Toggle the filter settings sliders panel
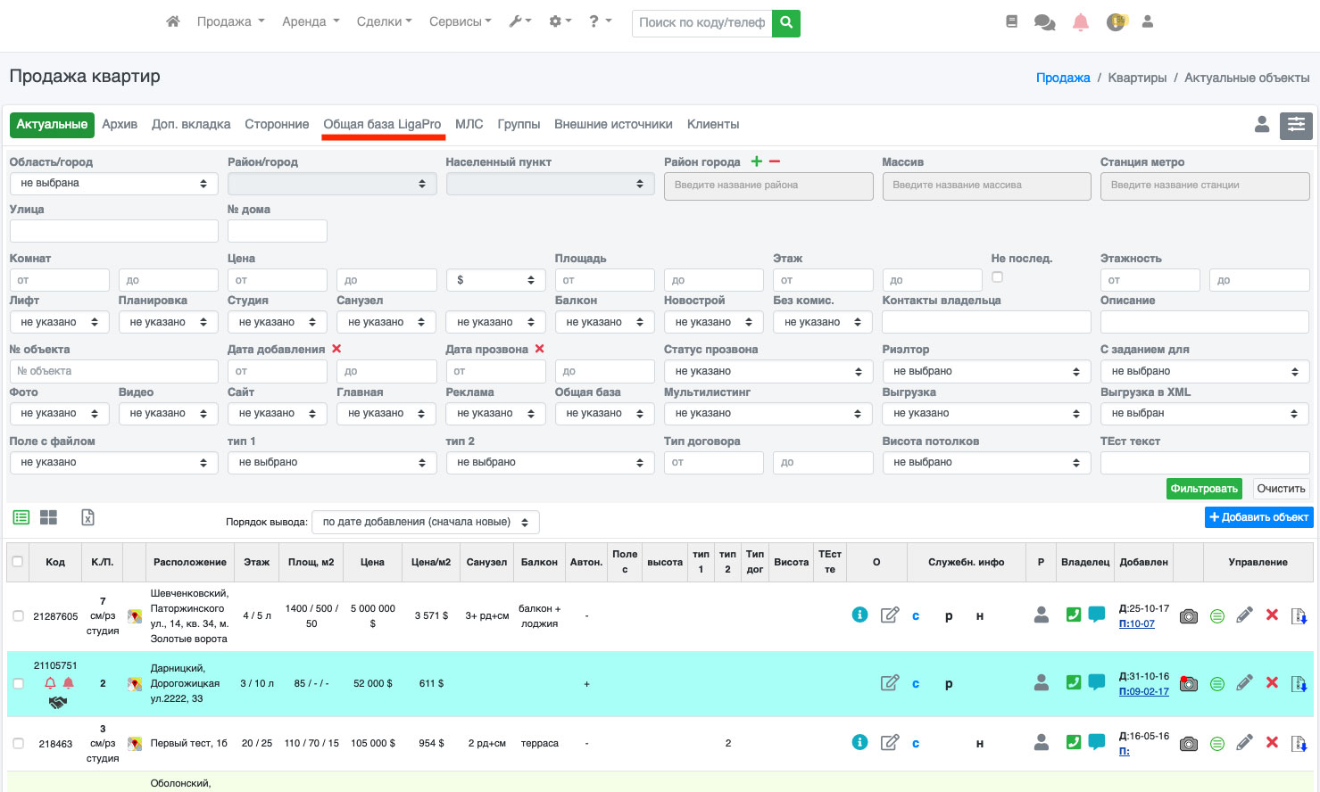 [1296, 126]
